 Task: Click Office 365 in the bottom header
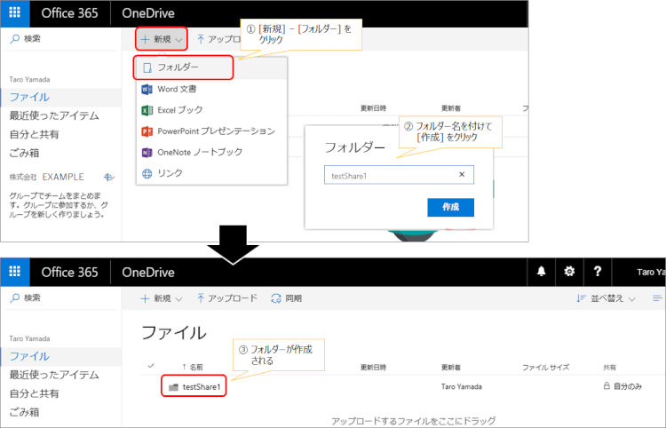(69, 273)
